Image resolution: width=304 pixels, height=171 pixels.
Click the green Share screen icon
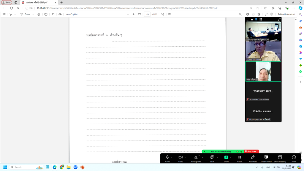tap(226, 157)
